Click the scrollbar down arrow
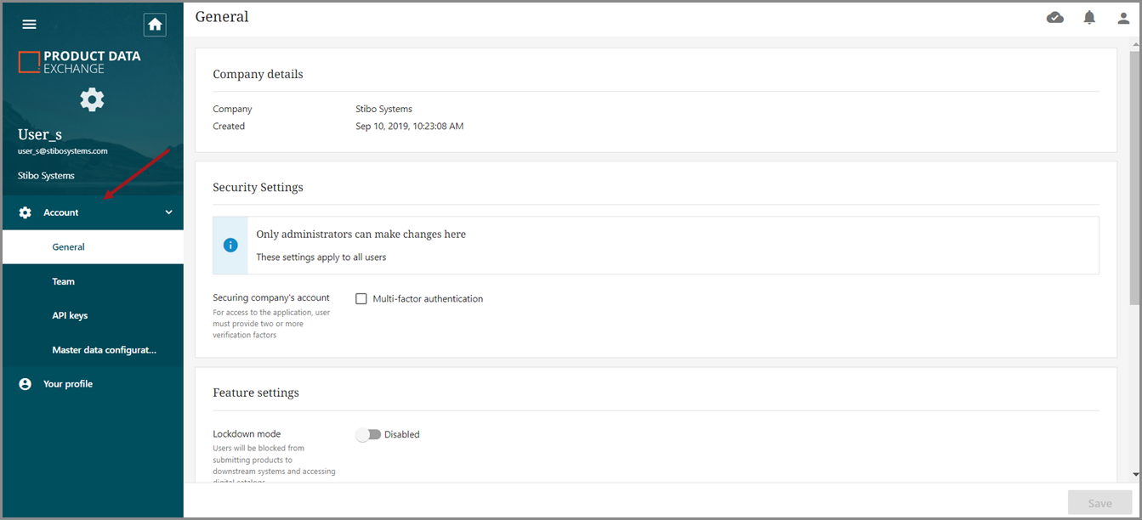Image resolution: width=1142 pixels, height=520 pixels. [1137, 474]
